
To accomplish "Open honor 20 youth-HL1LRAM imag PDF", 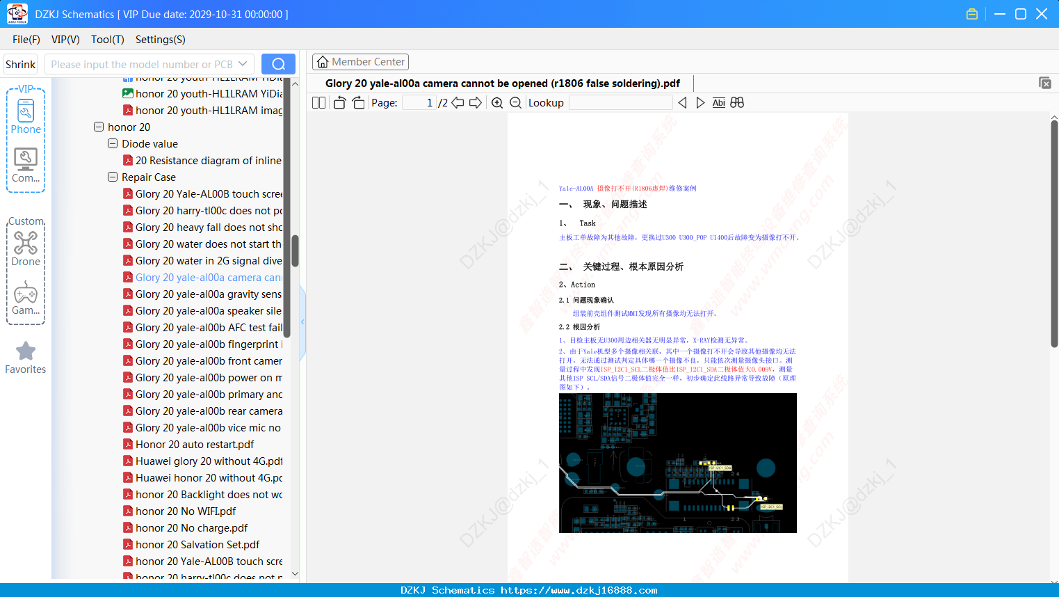I will pos(202,111).
